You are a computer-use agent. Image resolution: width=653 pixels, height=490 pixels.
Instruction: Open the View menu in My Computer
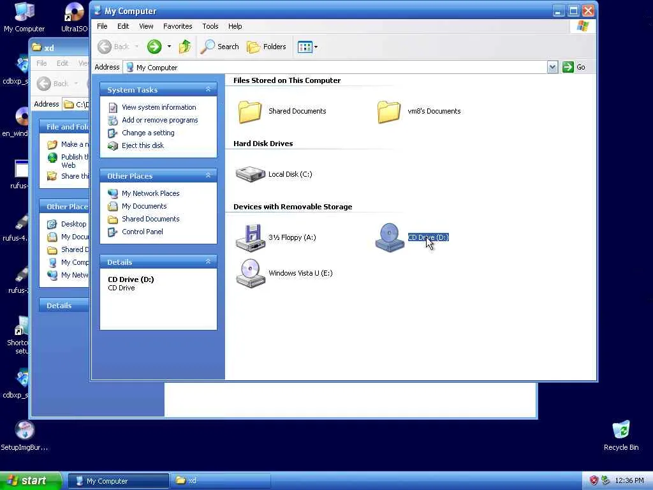pyautogui.click(x=146, y=26)
